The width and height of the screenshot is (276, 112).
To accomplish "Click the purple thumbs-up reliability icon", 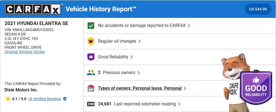I will (91, 57).
